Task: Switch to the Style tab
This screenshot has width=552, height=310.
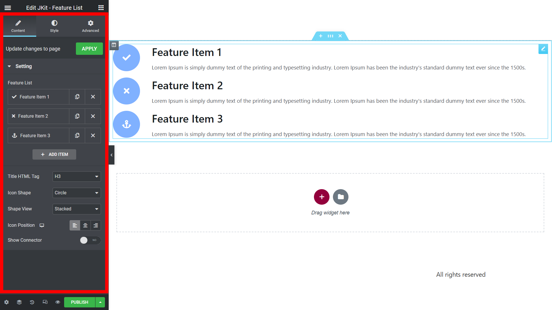Action: 54,26
